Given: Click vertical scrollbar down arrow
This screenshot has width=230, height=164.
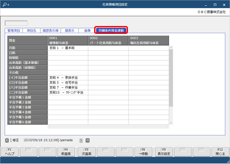Looking at the screenshot, I should click(171, 123).
